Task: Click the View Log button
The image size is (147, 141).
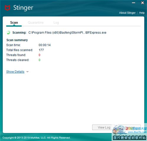Action: pos(104,127)
